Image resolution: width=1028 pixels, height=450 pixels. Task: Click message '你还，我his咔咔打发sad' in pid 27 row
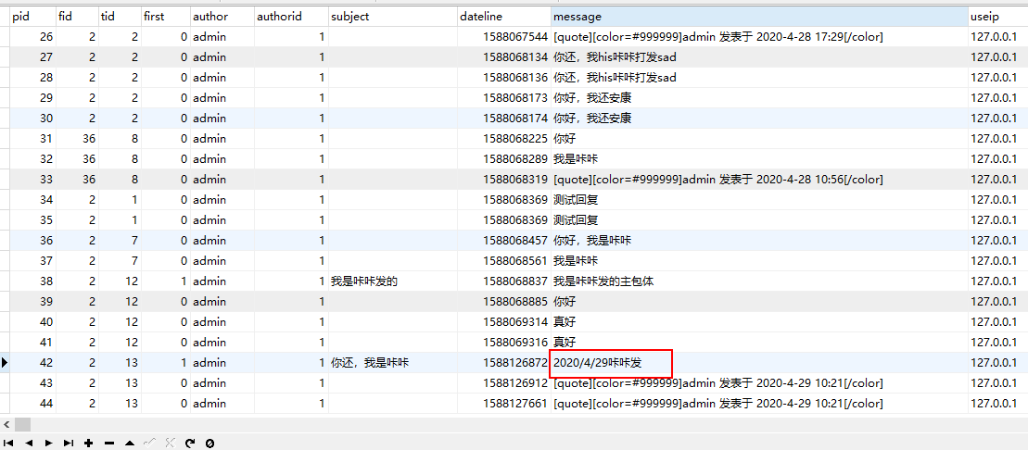[759, 57]
